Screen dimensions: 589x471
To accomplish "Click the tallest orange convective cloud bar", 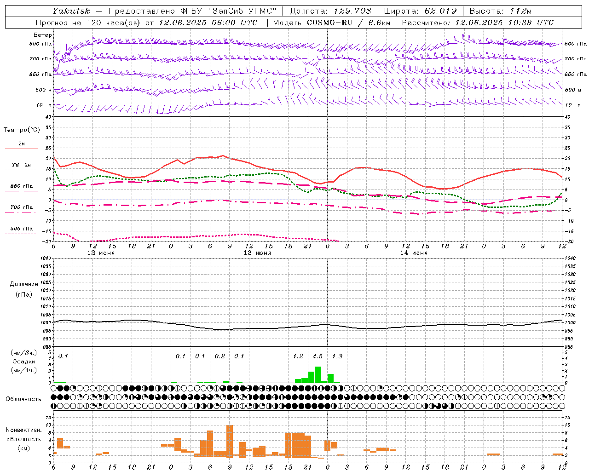I will (230, 442).
